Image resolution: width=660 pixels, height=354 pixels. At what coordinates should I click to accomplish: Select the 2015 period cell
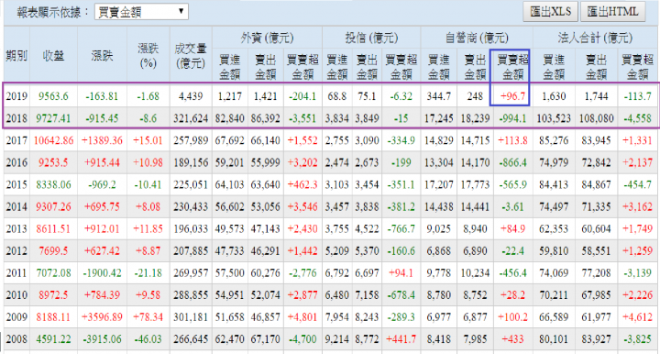[x=16, y=184]
